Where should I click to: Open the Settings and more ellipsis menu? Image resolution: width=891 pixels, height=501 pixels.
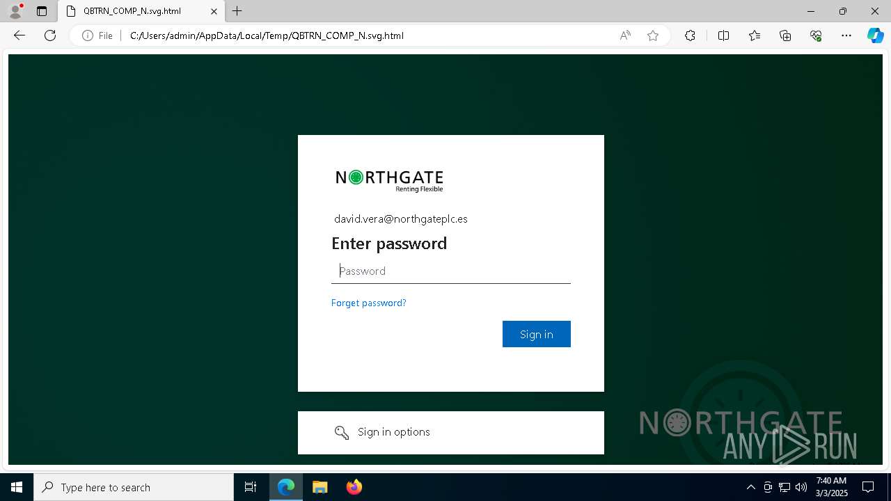click(x=846, y=35)
